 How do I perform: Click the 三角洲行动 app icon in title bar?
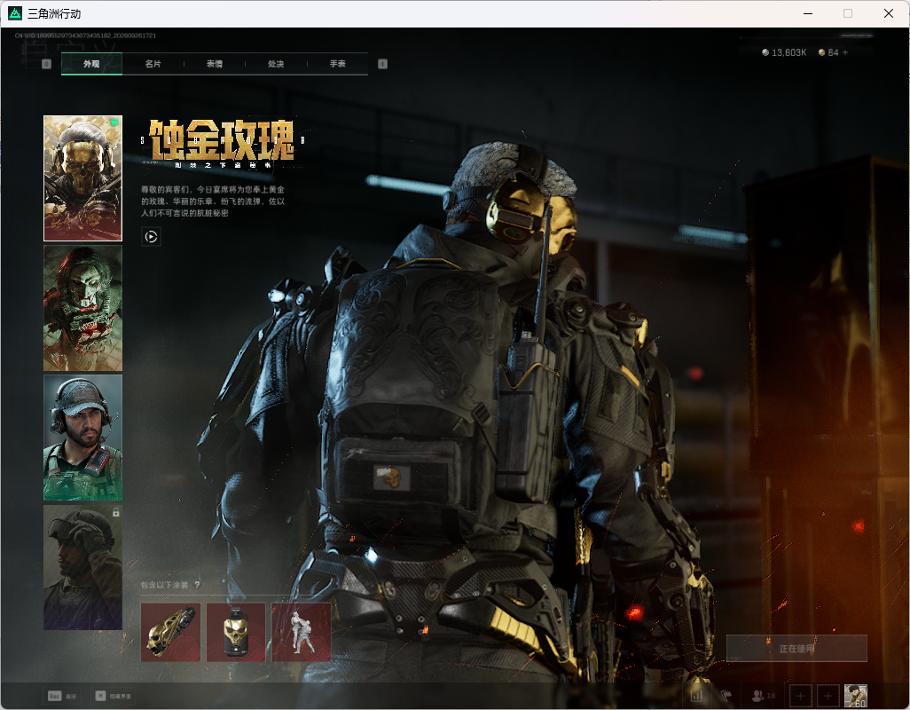point(14,13)
